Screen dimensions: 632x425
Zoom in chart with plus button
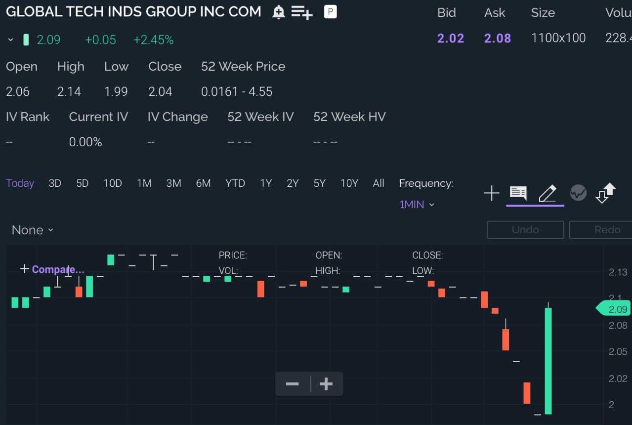[x=326, y=384]
